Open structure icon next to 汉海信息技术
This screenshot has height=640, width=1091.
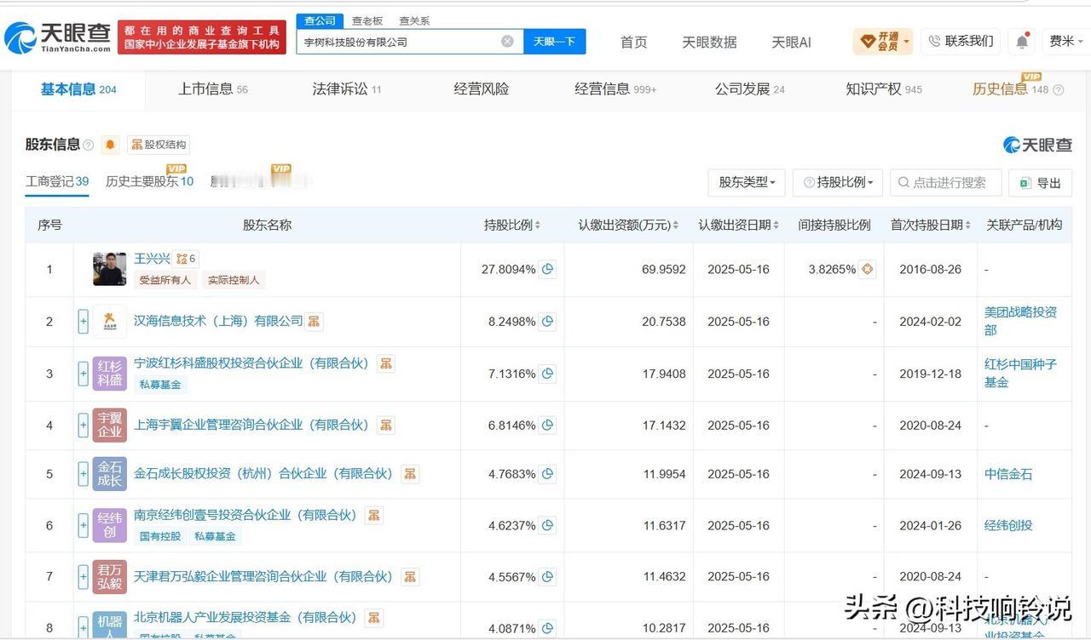[x=315, y=322]
